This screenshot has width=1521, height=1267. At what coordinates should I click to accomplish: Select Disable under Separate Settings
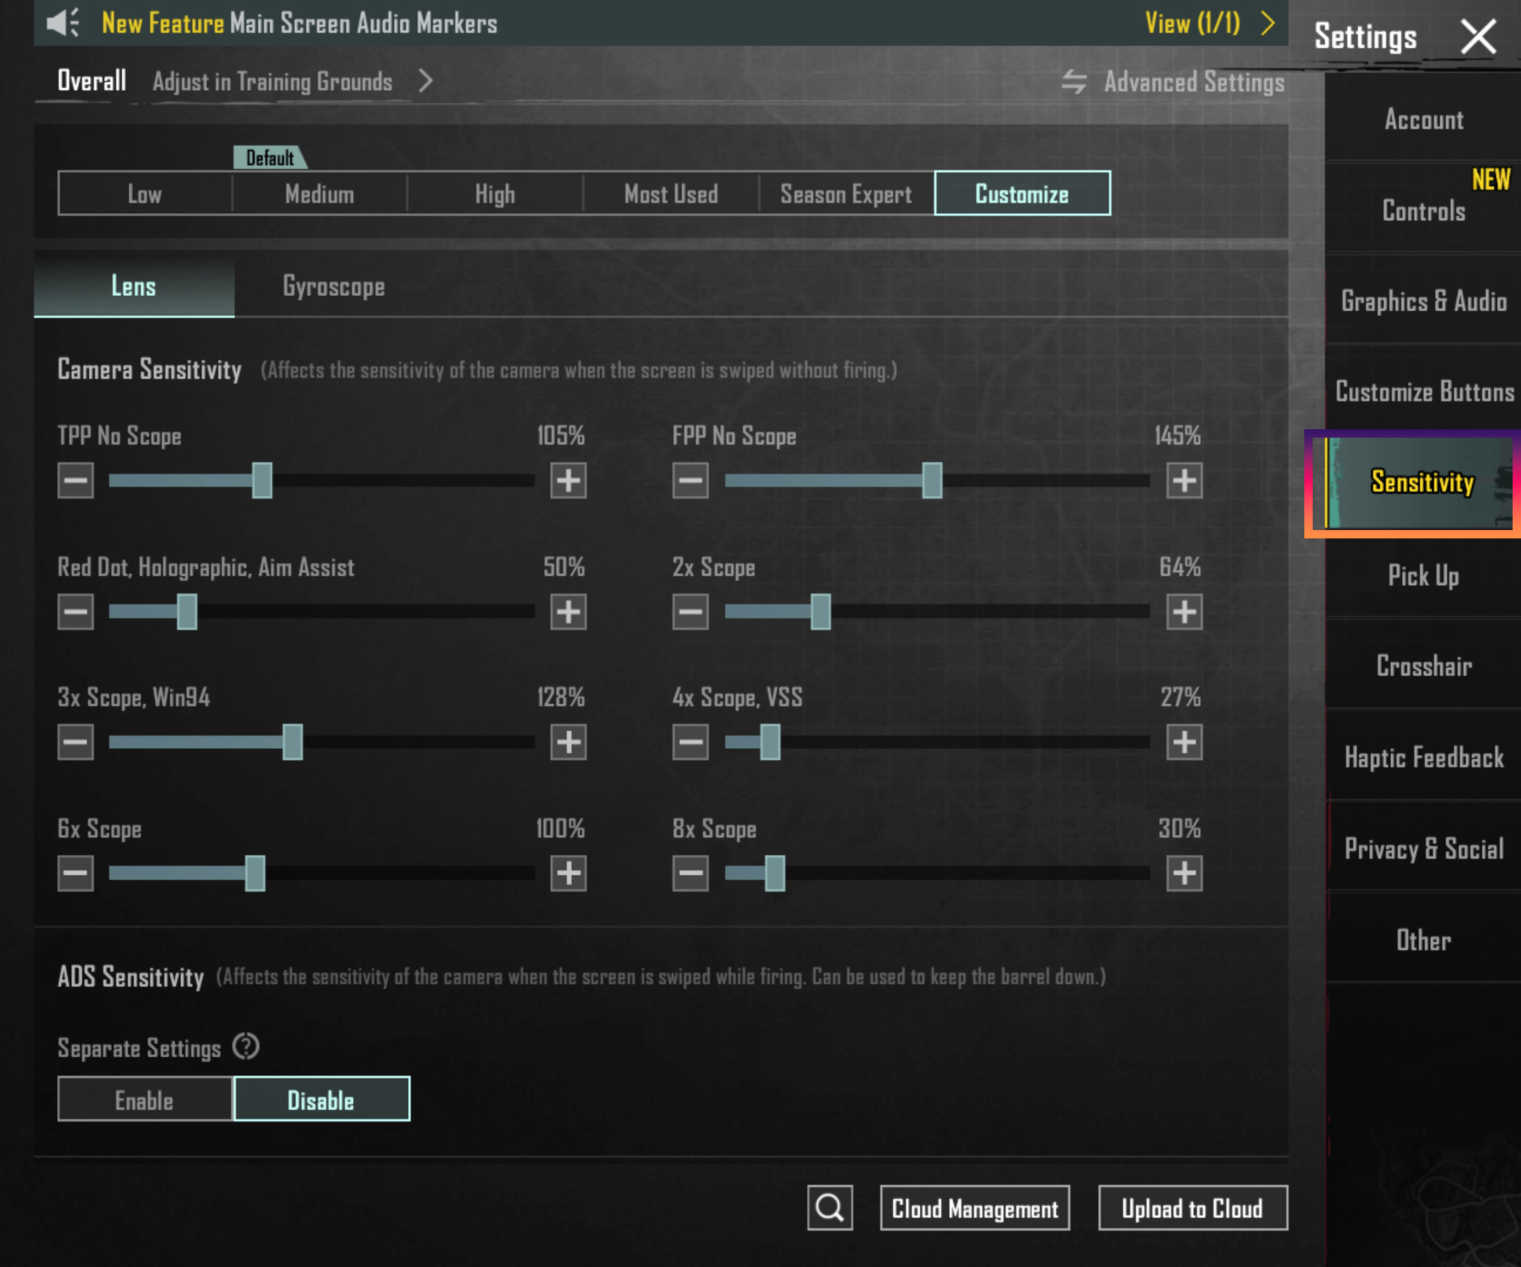pos(321,1100)
